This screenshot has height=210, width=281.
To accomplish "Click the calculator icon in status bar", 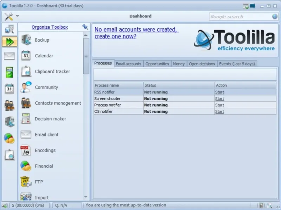I will 261,205.
